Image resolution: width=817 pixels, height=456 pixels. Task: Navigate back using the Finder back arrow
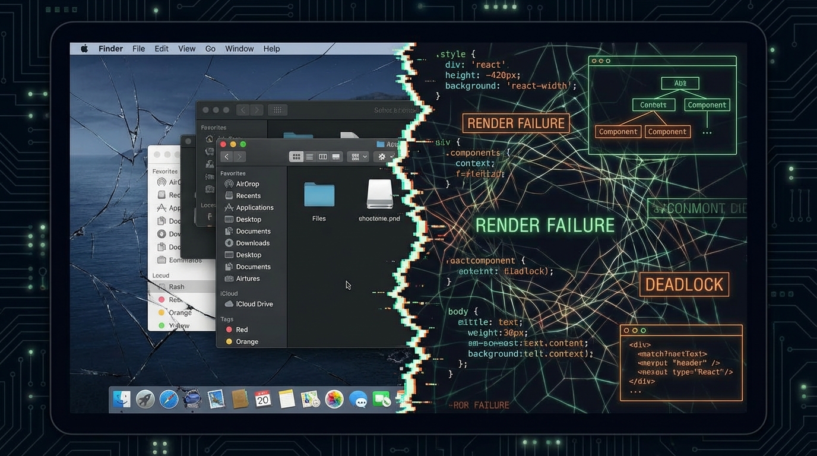[x=226, y=156]
